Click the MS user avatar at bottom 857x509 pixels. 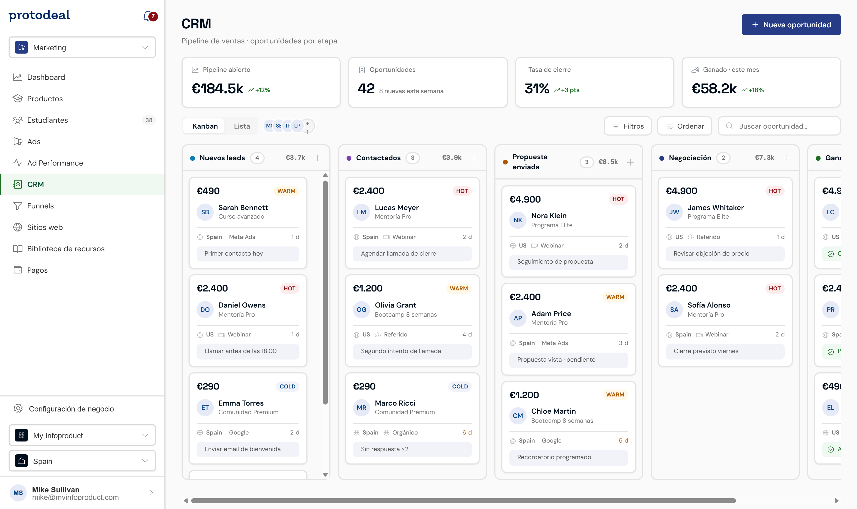coord(18,493)
